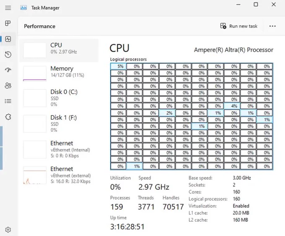This screenshot has width=285, height=236.
Task: Open Task Manager settings gear
Action: (8, 230)
